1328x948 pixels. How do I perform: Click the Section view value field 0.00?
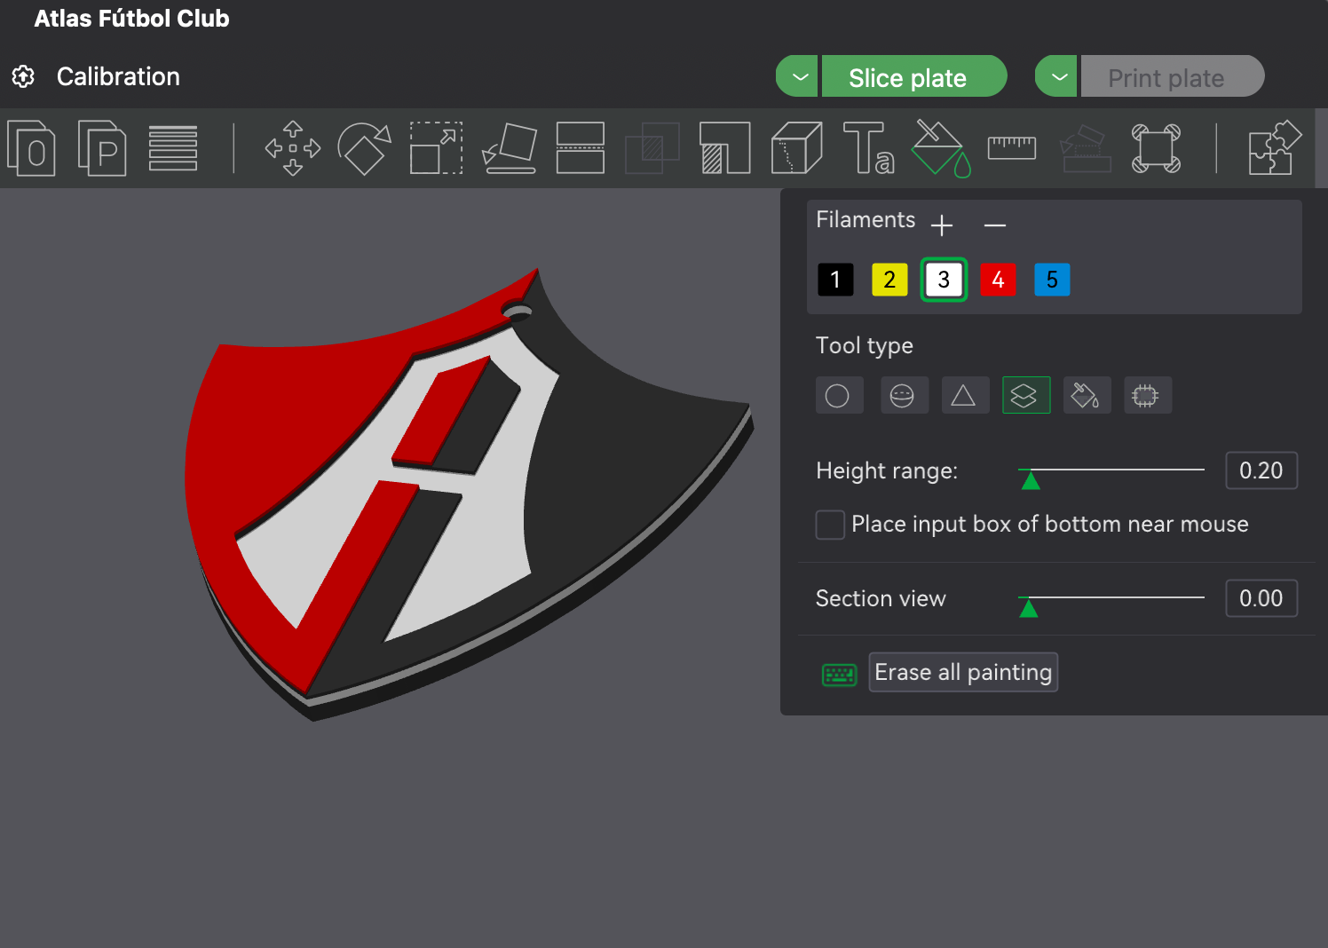tap(1261, 598)
